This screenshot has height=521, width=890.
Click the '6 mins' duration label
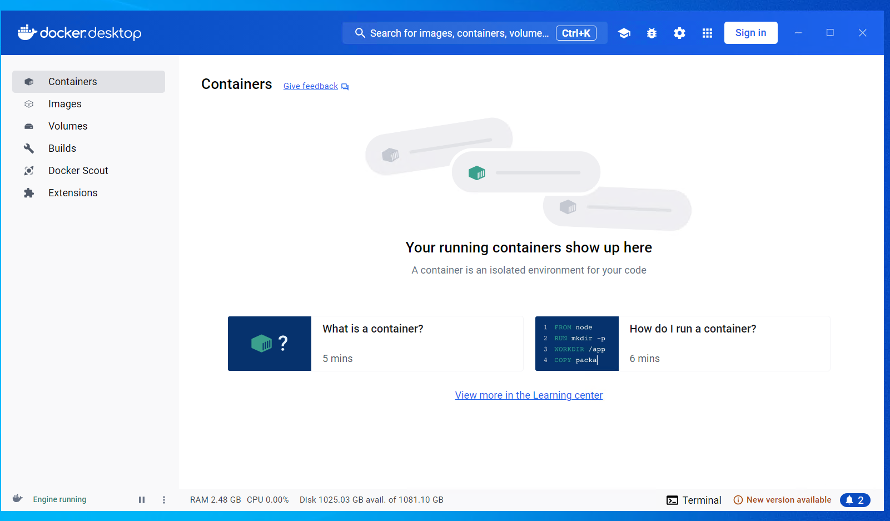644,359
